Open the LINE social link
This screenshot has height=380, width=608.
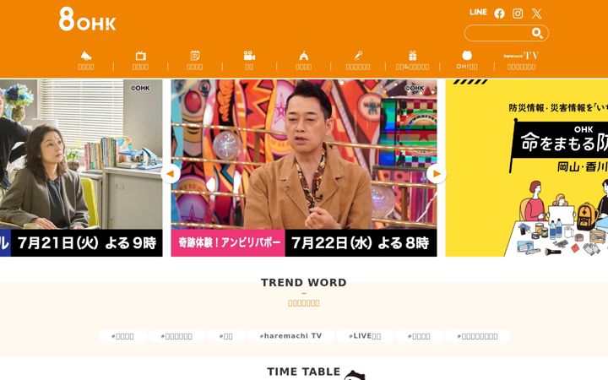point(478,13)
